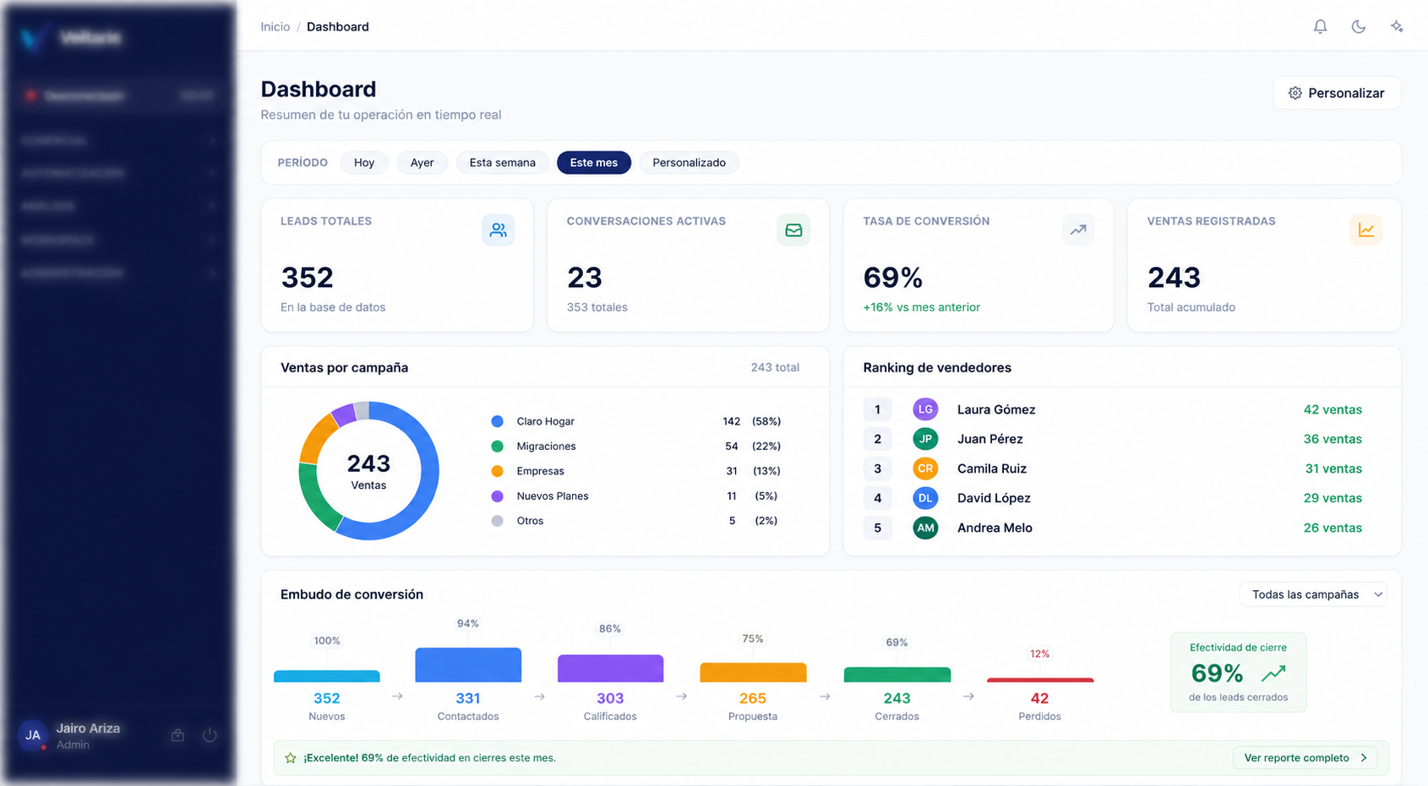Toggle dark mode moon icon

click(1359, 27)
